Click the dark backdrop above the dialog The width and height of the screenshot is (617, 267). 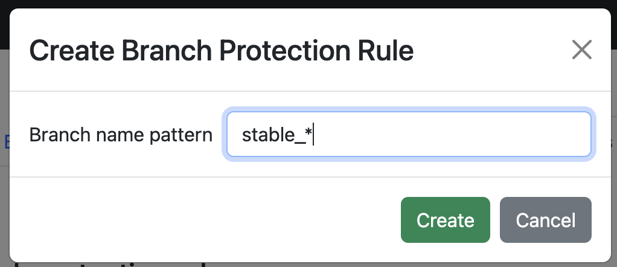[x=302, y=4]
